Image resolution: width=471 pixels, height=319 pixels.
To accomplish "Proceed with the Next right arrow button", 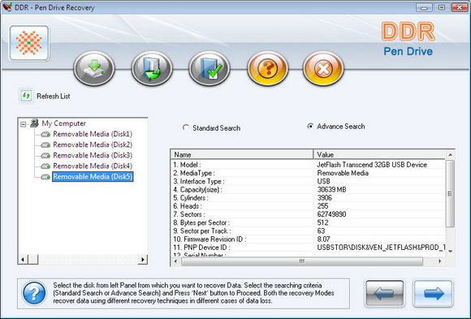I will click(433, 294).
